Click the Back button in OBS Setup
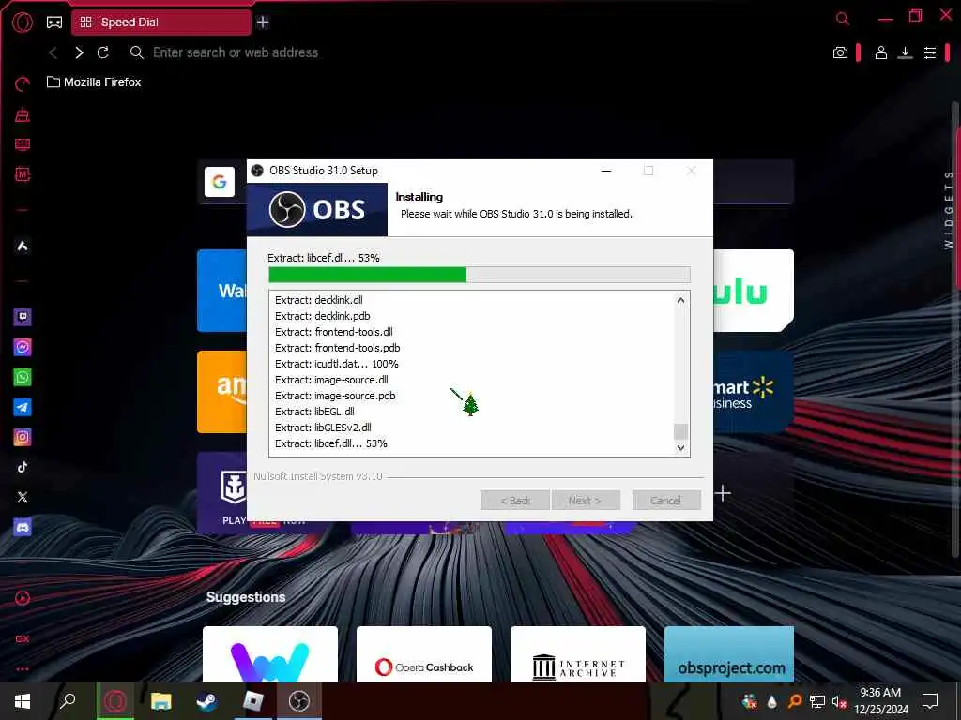The height and width of the screenshot is (720, 961). pyautogui.click(x=515, y=501)
